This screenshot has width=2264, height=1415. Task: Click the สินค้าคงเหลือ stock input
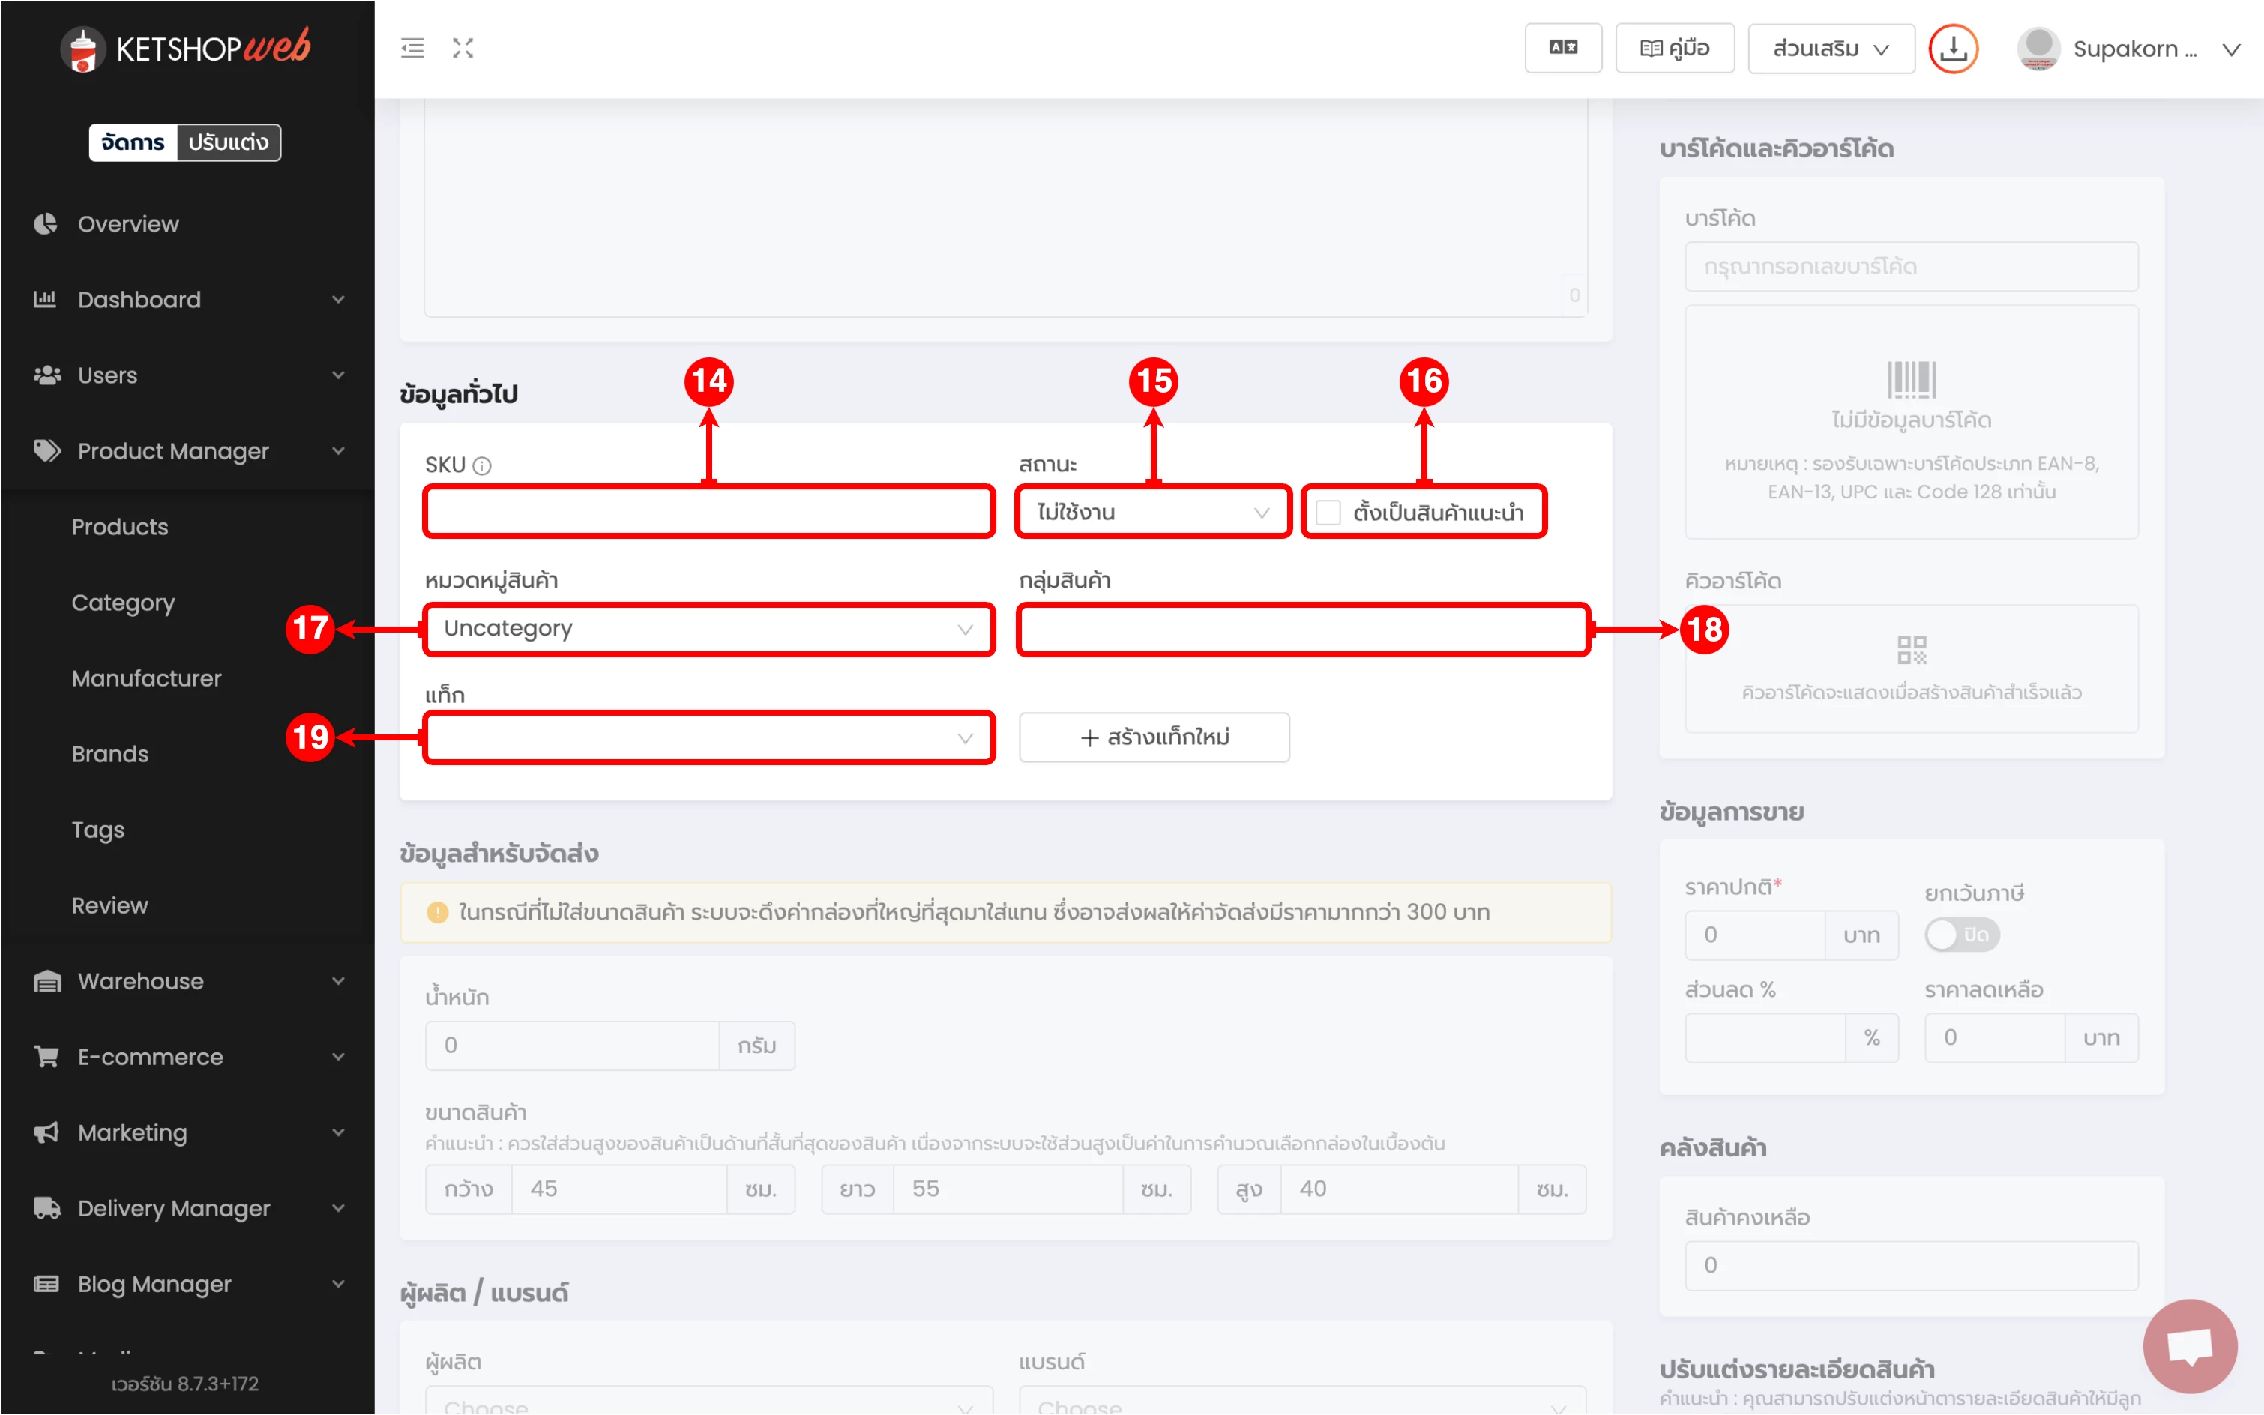click(1911, 1265)
